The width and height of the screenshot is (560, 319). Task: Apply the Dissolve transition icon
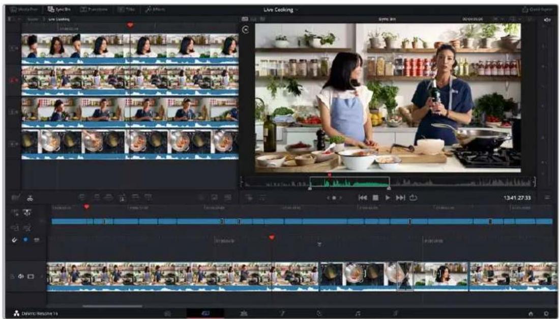click(214, 197)
